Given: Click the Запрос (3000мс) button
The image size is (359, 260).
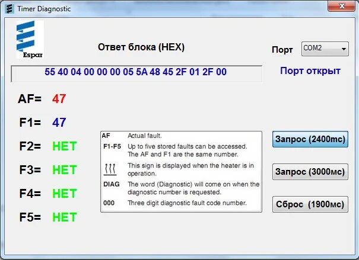Looking at the screenshot, I should pos(310,172).
